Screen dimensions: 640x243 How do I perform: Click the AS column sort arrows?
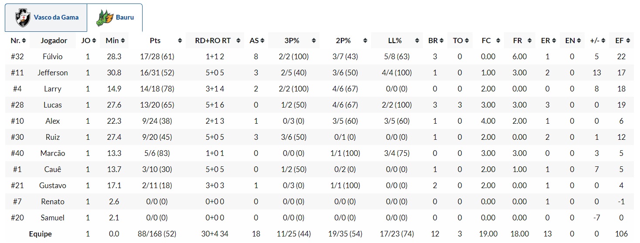[262, 40]
